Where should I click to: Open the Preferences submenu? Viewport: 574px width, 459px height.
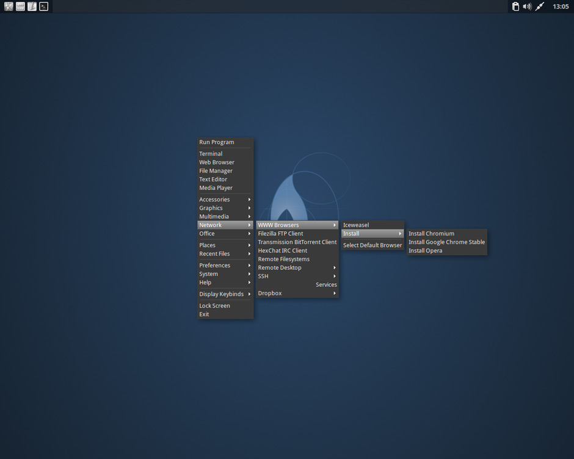(225, 266)
